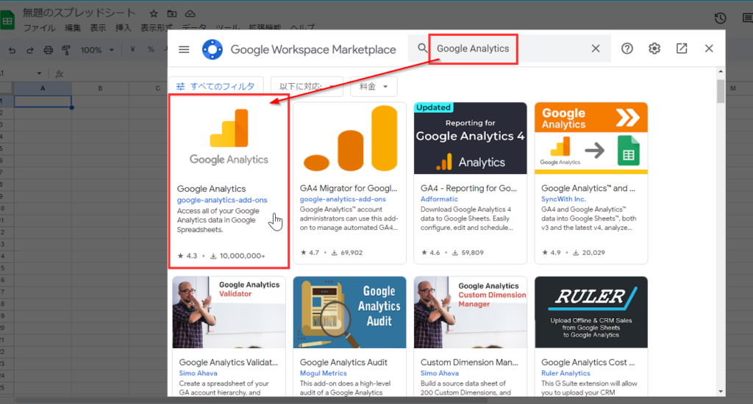The image size is (753, 404).
Task: Open the Google Analytics add-on card
Action: point(229,181)
